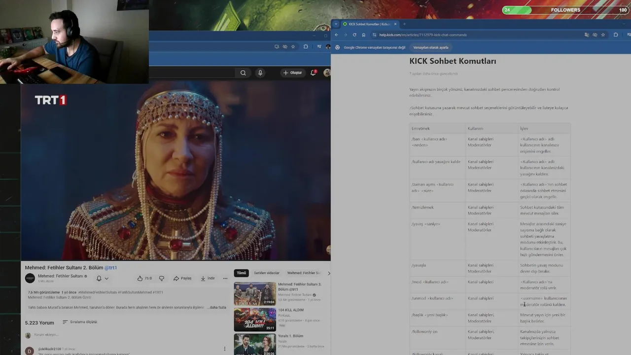Viewport: 631px width, 355px height.
Task: Open Sıralama ölçütü sort dropdown
Action: point(80,322)
